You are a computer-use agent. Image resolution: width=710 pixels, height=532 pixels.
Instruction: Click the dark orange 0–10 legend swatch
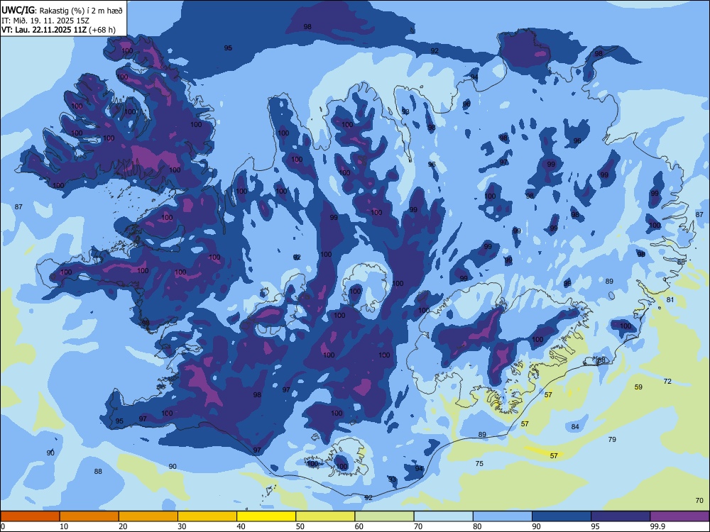click(x=30, y=516)
